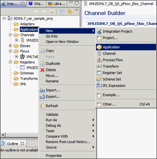Click the XMLEDI channel icon under Channels

(23, 40)
